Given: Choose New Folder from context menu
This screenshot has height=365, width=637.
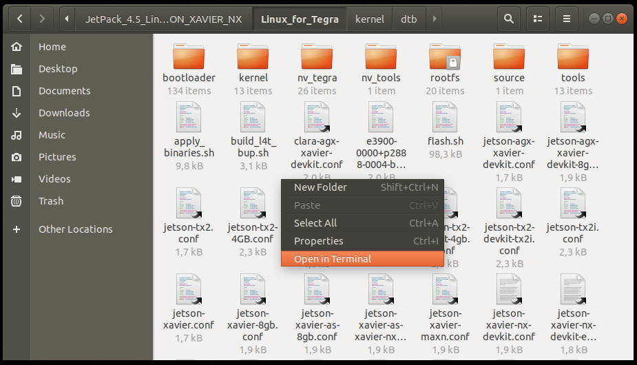Looking at the screenshot, I should pyautogui.click(x=362, y=187).
